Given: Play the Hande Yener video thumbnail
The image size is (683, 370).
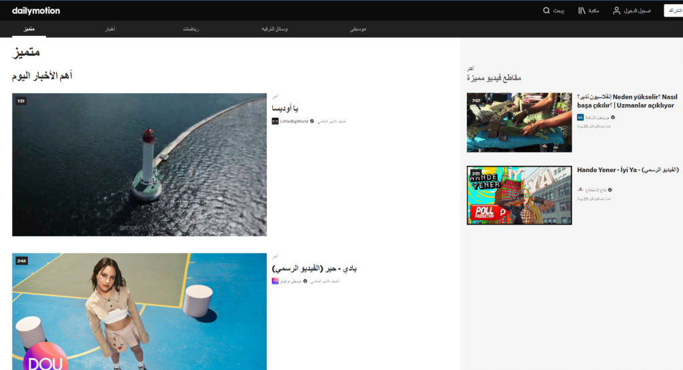Looking at the screenshot, I should click(x=520, y=195).
